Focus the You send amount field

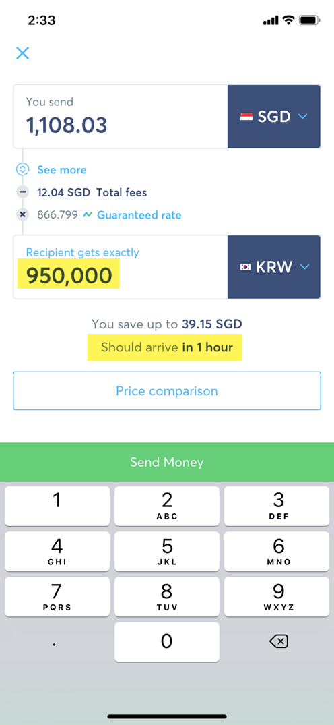[120, 117]
